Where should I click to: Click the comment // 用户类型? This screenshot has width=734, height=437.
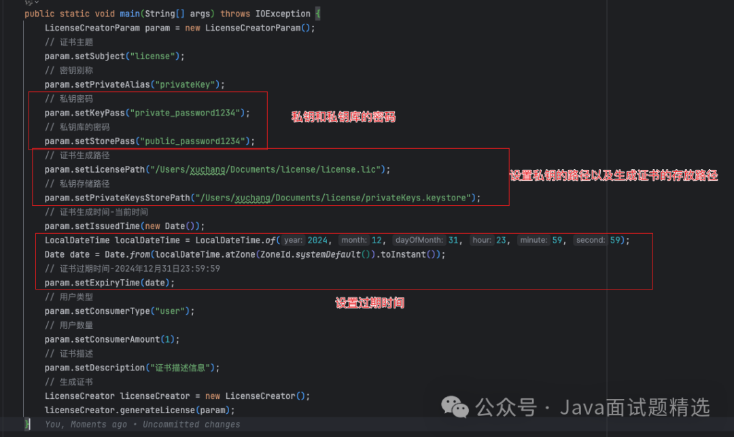tap(69, 296)
